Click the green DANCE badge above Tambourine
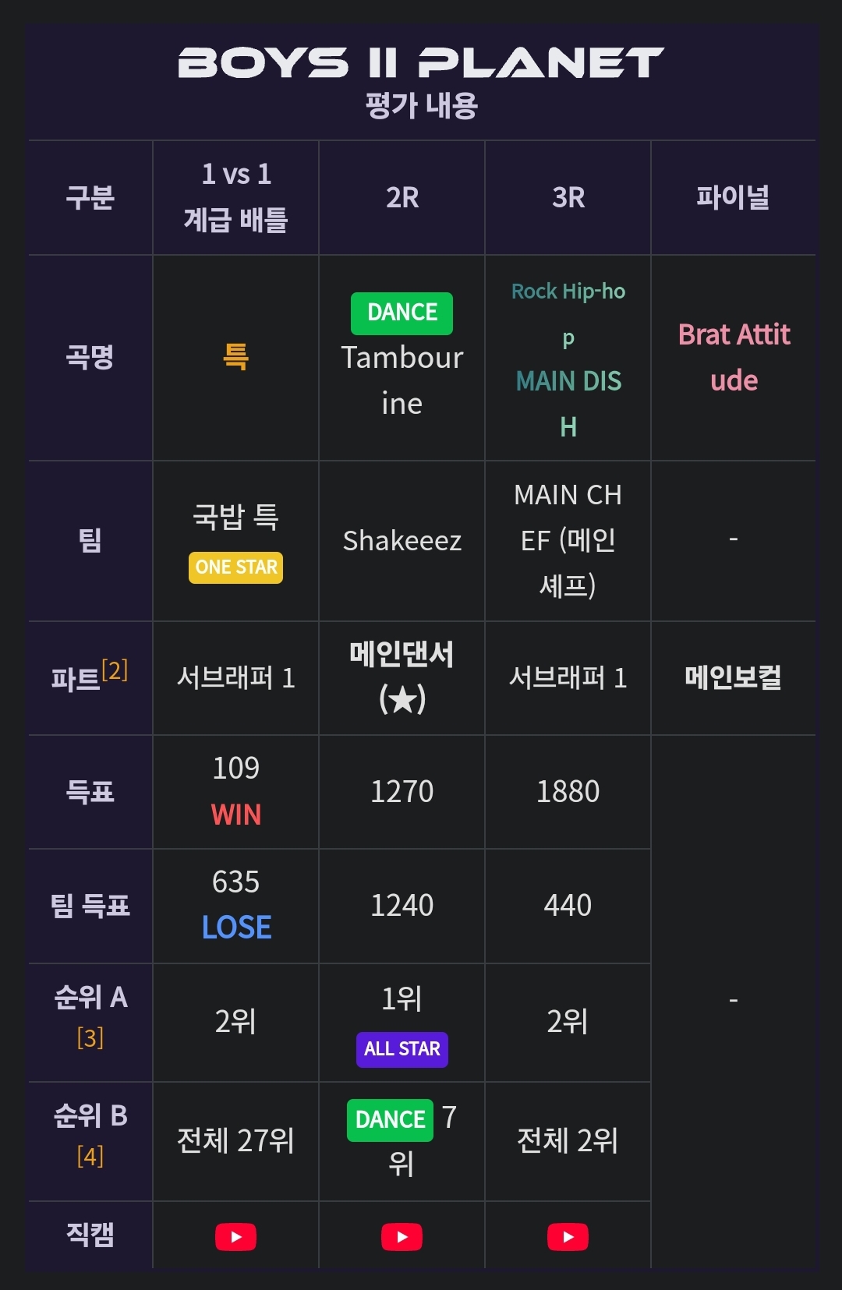The height and width of the screenshot is (1290, 842). tap(402, 313)
